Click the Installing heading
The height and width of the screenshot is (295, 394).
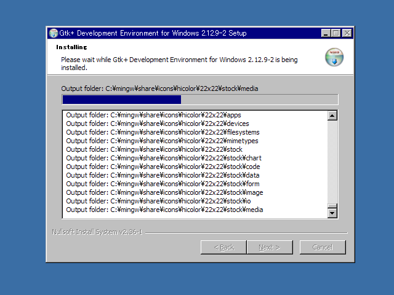(x=71, y=47)
